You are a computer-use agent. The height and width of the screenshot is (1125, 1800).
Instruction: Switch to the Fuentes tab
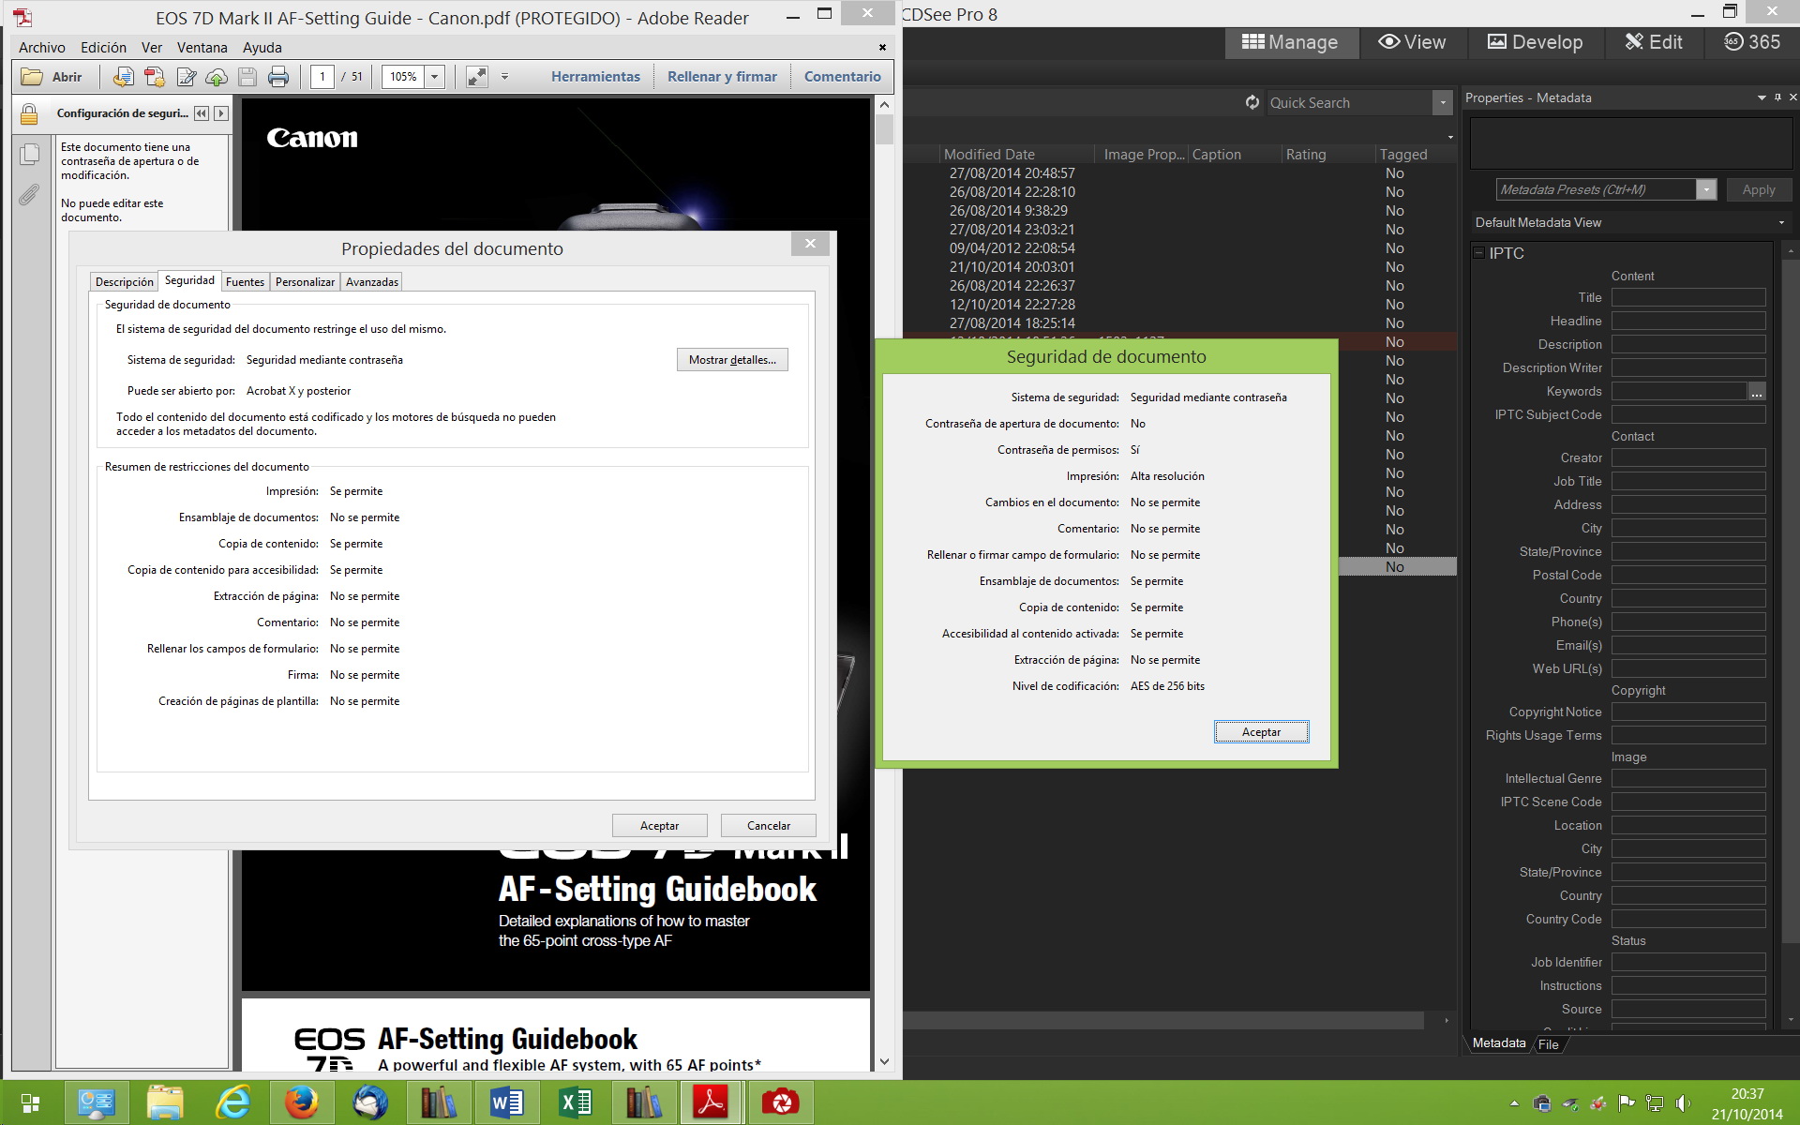click(245, 282)
